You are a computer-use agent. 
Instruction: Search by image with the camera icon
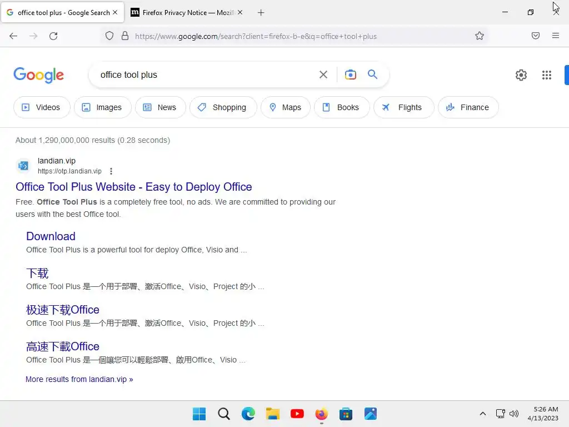(350, 75)
